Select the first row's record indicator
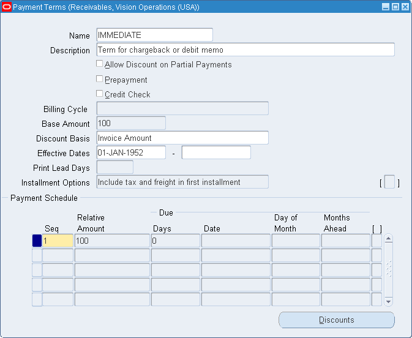412x338 pixels. (37, 241)
